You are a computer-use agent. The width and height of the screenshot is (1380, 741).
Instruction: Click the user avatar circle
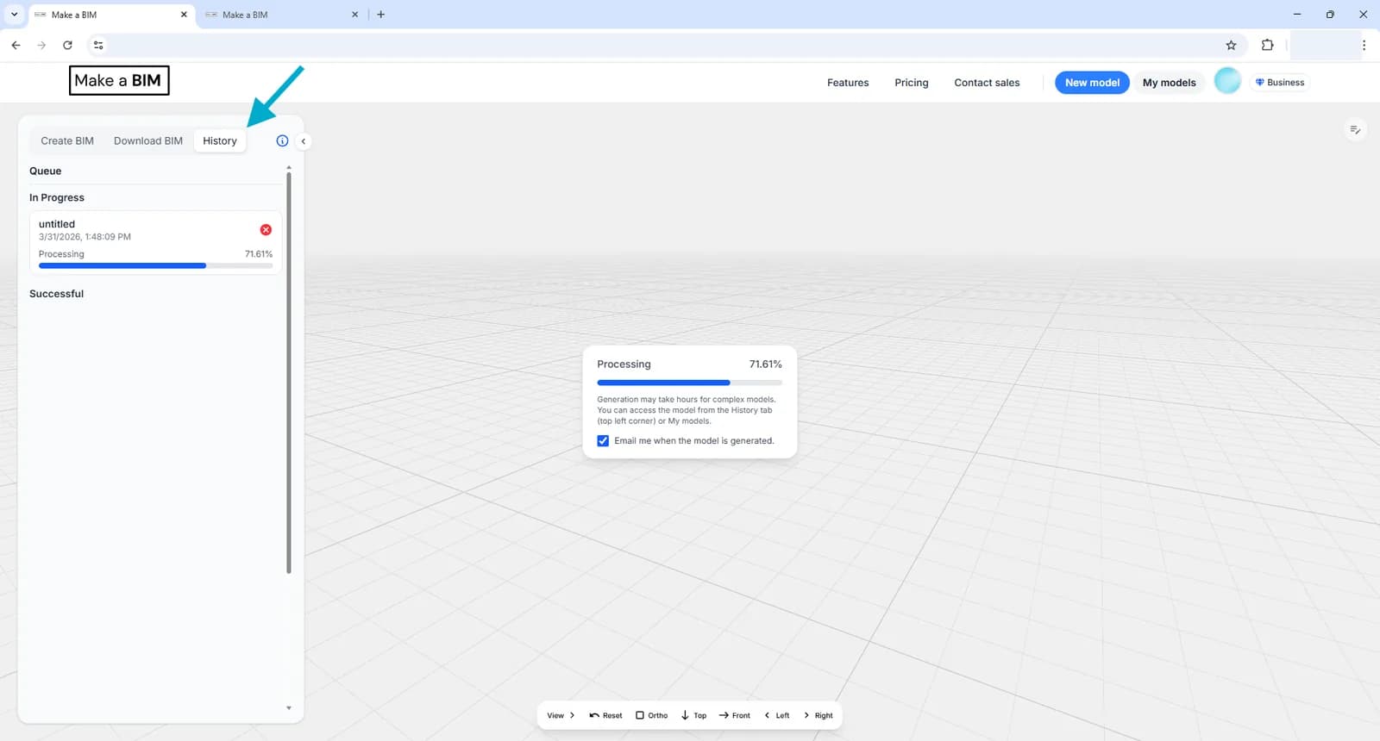pyautogui.click(x=1227, y=82)
